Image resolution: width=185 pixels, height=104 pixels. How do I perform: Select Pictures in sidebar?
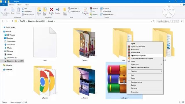pyautogui.click(x=9, y=51)
